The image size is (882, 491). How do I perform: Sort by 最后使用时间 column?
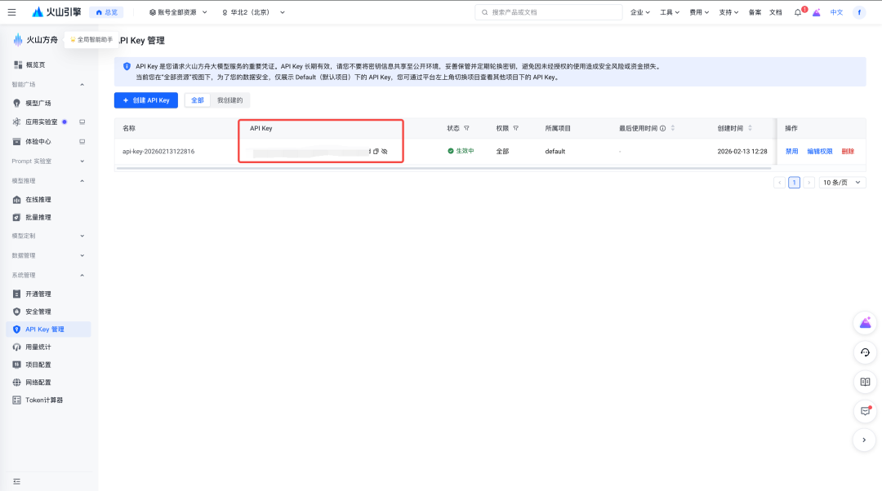[673, 128]
